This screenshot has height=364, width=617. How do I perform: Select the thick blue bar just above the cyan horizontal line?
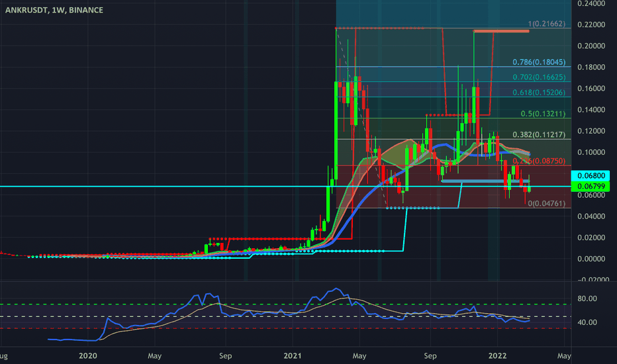click(485, 181)
